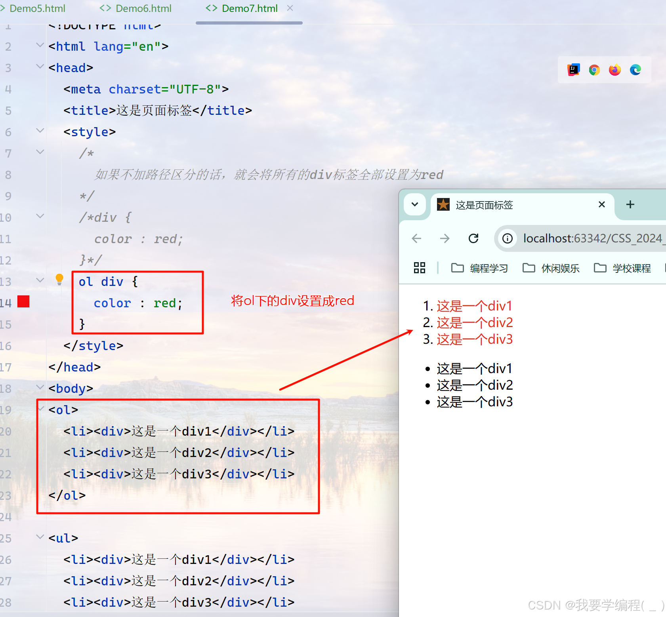The image size is (666, 617).
Task: Reload the browser page
Action: pos(473,238)
